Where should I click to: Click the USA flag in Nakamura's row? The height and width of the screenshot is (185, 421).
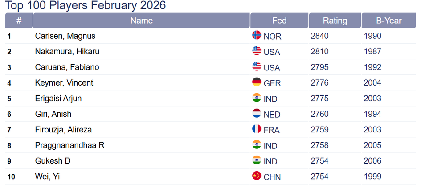[257, 51]
